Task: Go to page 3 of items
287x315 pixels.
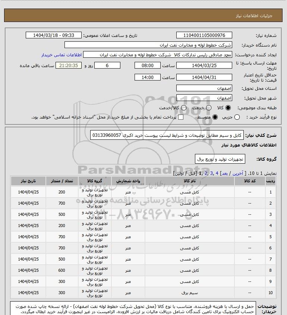Action: pos(211,173)
